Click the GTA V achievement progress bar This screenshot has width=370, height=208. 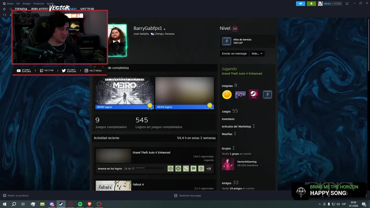tap(149, 168)
